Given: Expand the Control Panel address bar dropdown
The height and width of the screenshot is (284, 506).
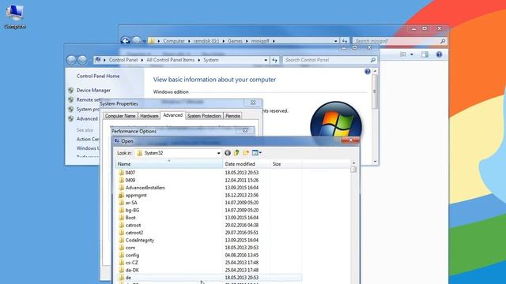Looking at the screenshot, I should pos(266,60).
